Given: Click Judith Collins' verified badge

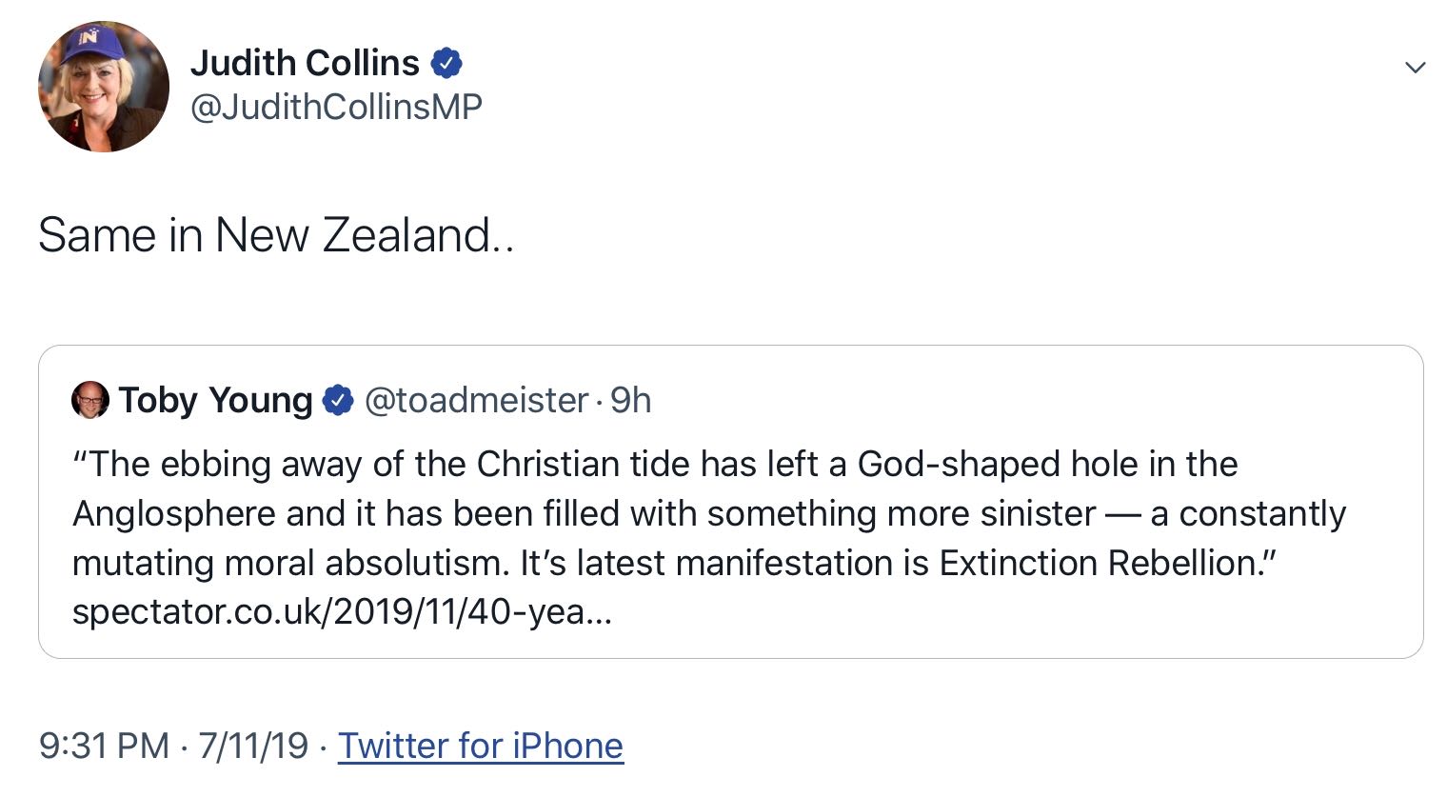Looking at the screenshot, I should click(446, 64).
